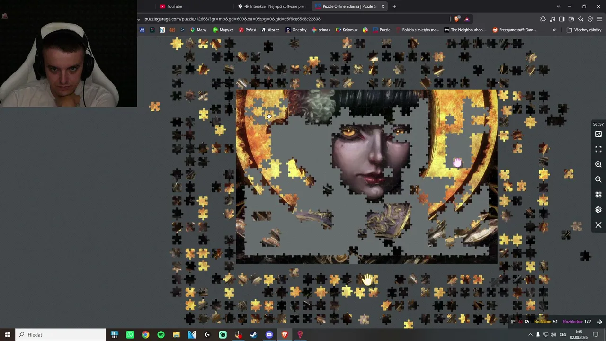
Task: Open Spotify from the taskbar
Action: [x=161, y=335]
